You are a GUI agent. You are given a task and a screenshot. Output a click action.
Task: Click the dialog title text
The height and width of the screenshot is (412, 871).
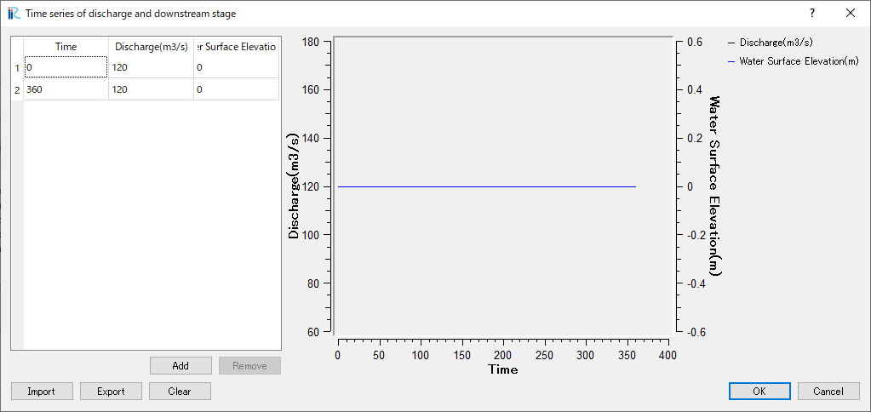pyautogui.click(x=131, y=14)
